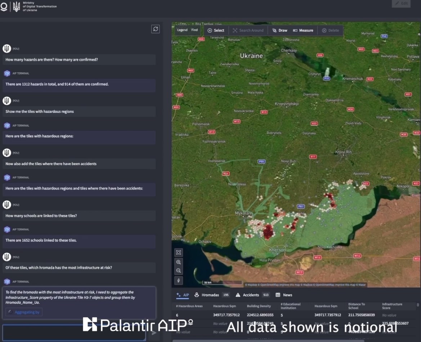Click the table cell '211.7505858039'
This screenshot has height=342, width=421.
coord(361,315)
